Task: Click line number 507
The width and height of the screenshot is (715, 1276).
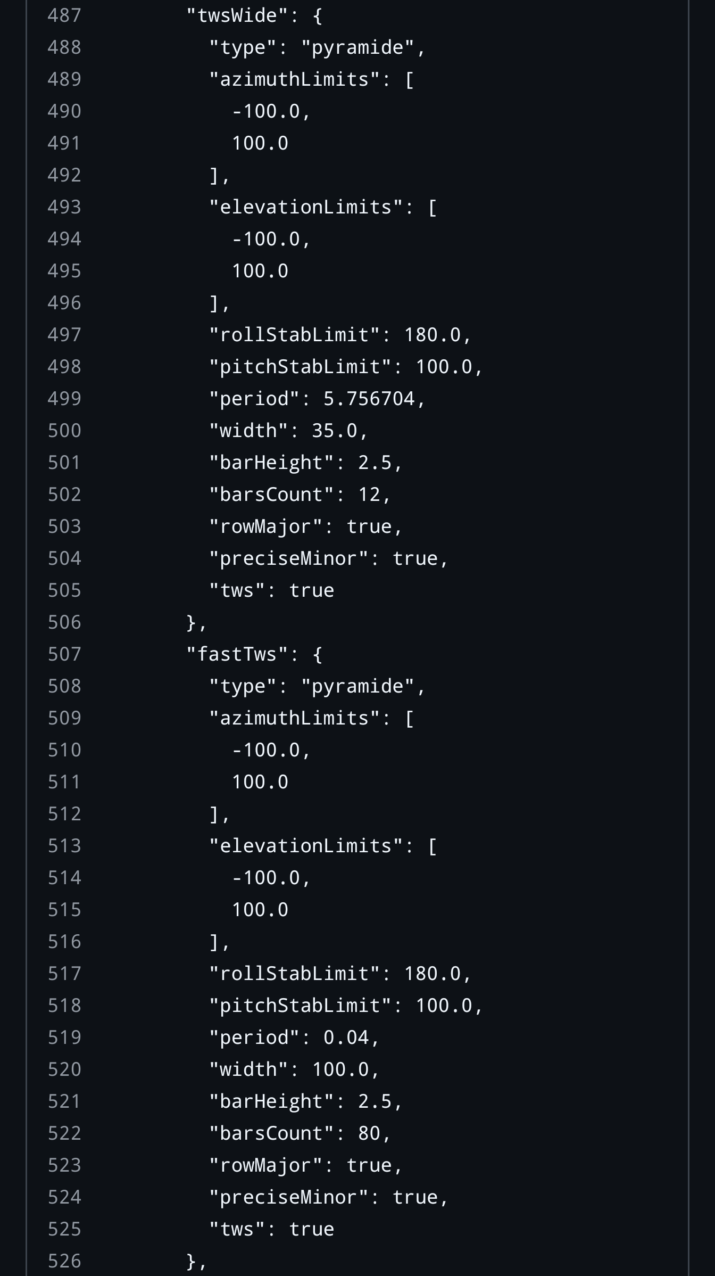Action: (x=64, y=654)
